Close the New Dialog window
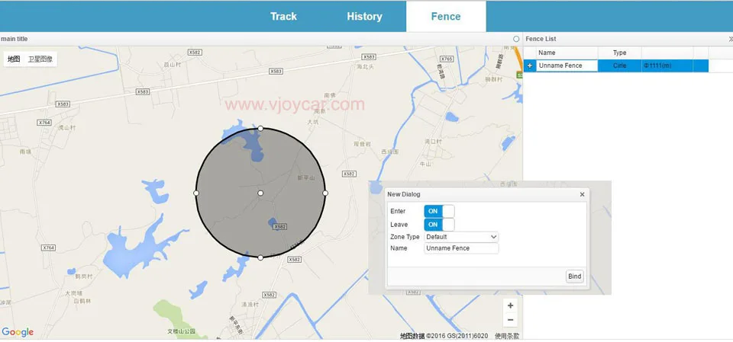 pos(582,194)
